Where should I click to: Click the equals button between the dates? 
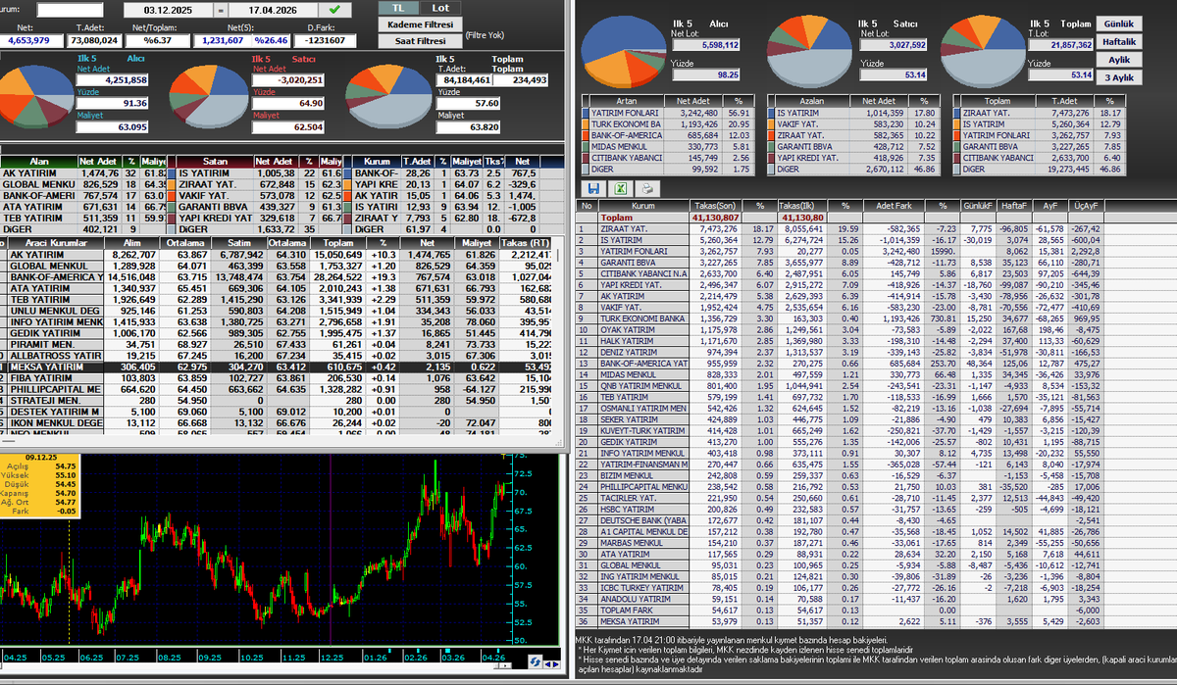[220, 9]
